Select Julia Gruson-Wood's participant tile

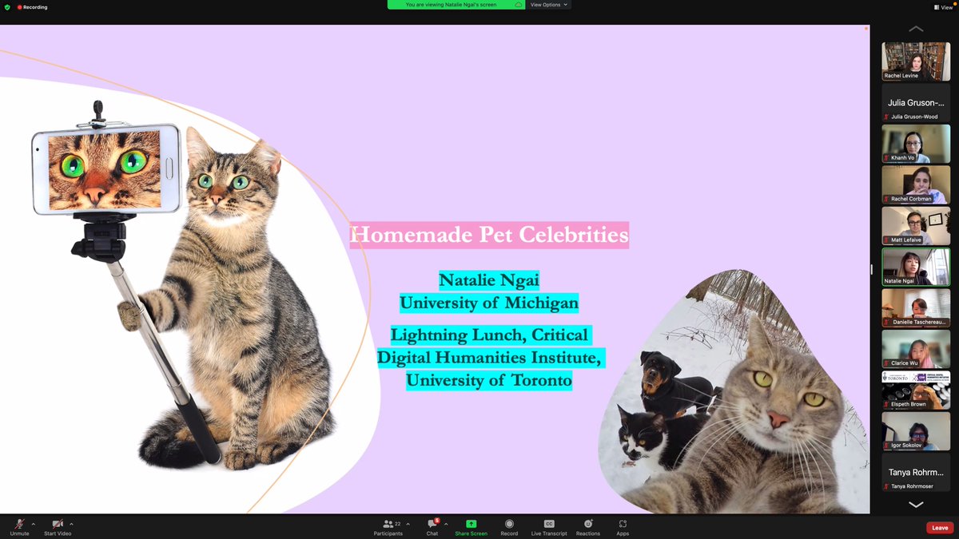click(916, 102)
